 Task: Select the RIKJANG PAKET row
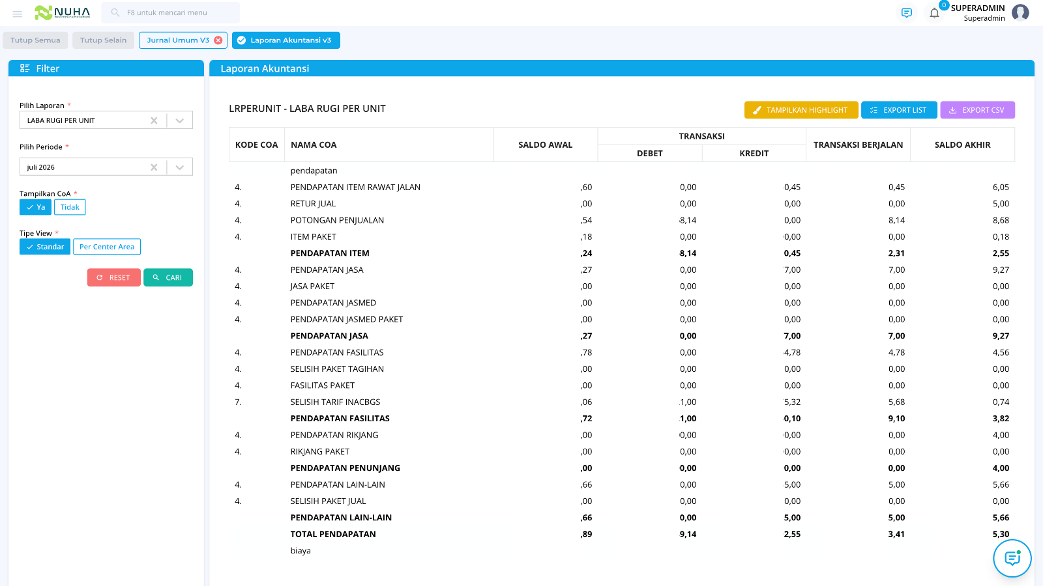pos(622,451)
